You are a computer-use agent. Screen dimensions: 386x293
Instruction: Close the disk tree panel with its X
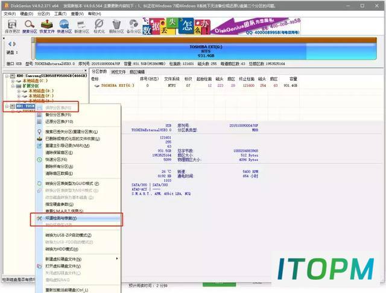point(86,71)
